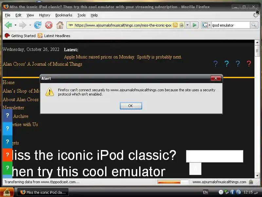Reload the page with the blue refresh icon

(38, 25)
